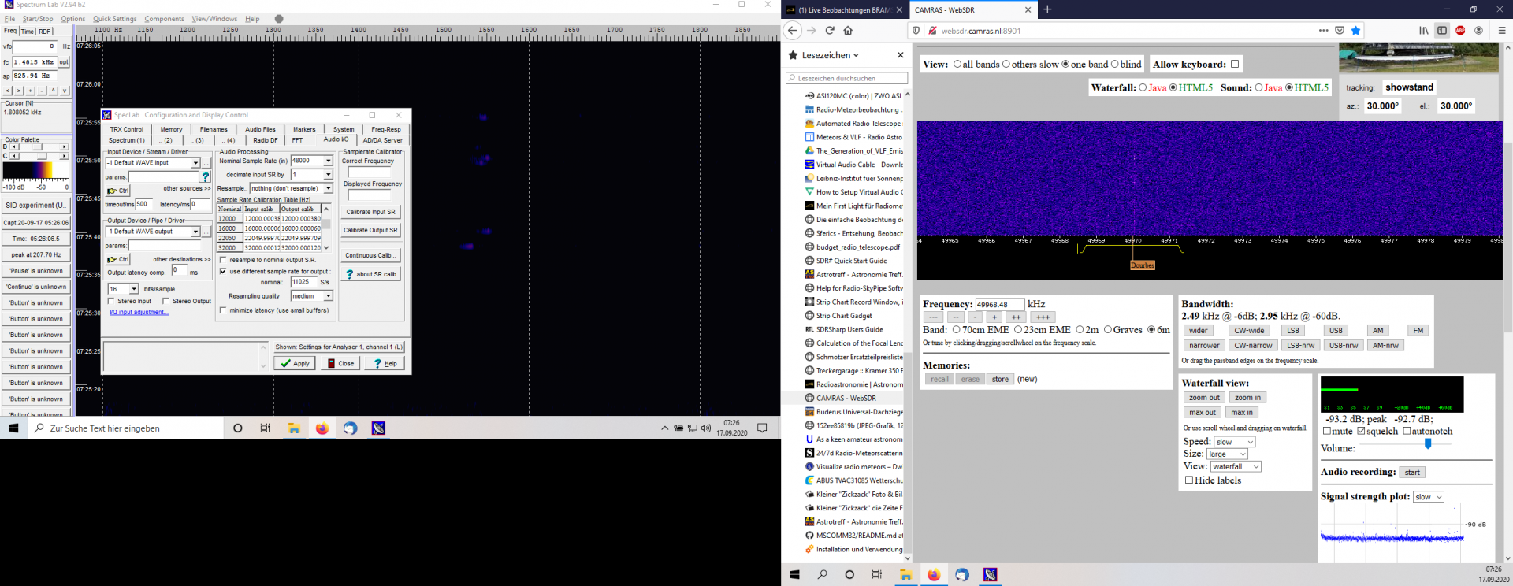Image resolution: width=1513 pixels, height=586 pixels.
Task: Open the waterfall View dropdown
Action: pos(1236,467)
